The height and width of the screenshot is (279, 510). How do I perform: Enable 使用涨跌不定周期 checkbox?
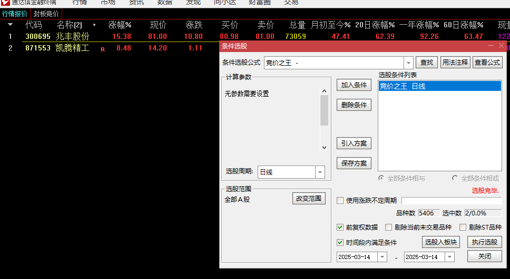pyautogui.click(x=340, y=201)
